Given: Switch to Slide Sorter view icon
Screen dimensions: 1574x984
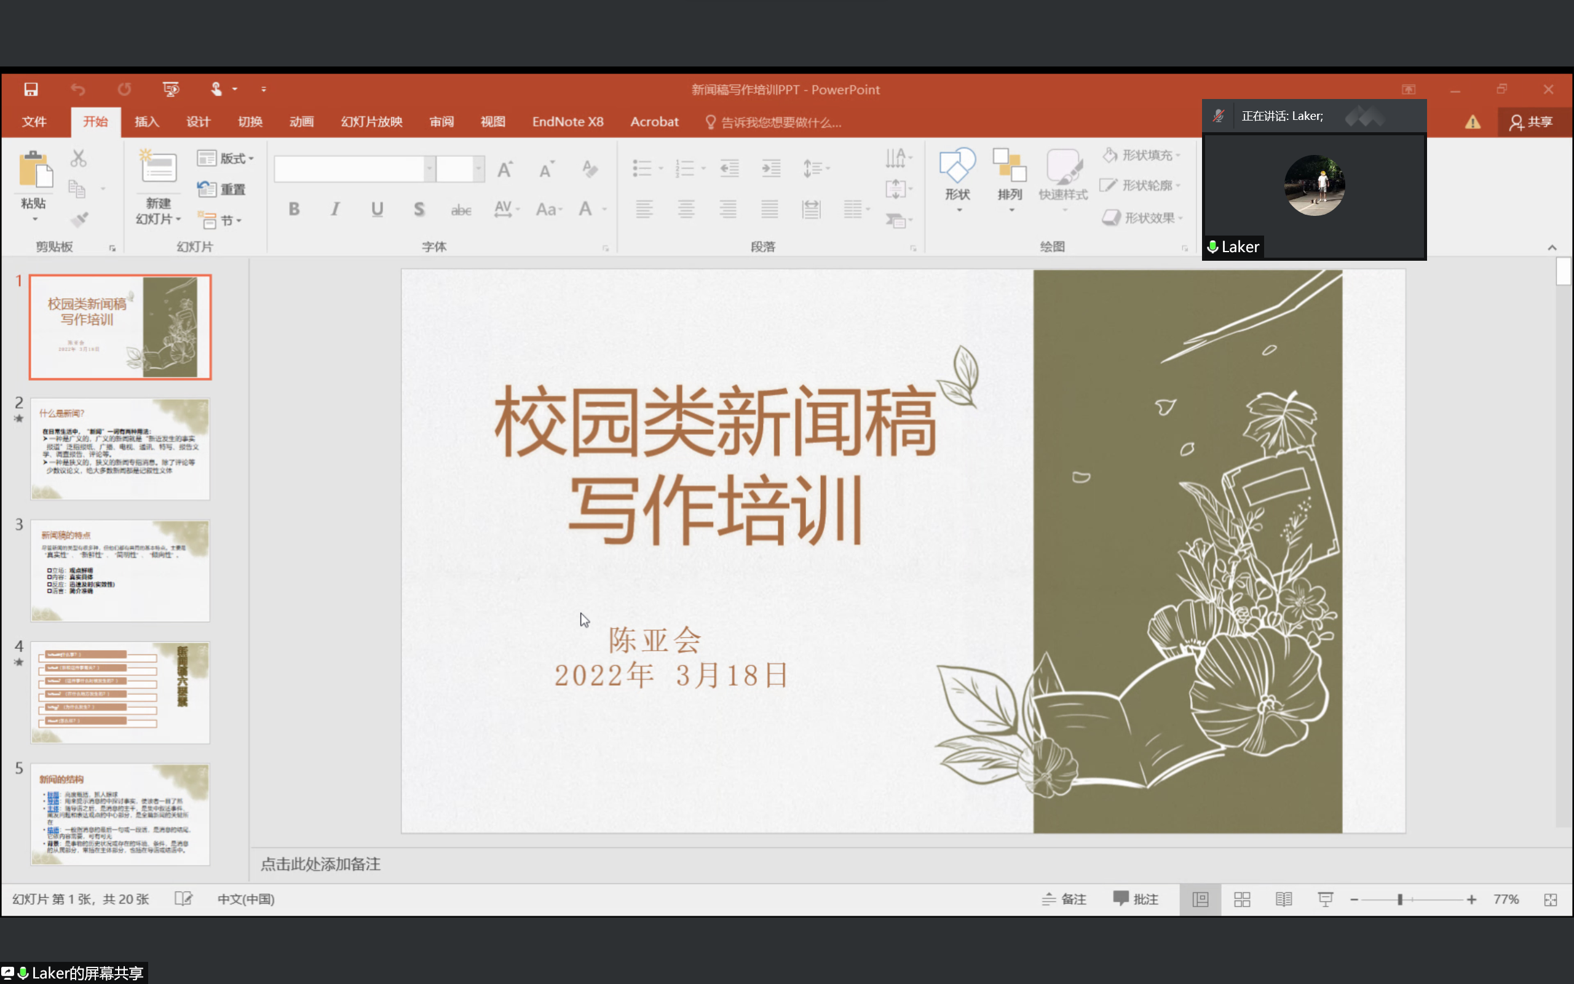Looking at the screenshot, I should 1241,899.
